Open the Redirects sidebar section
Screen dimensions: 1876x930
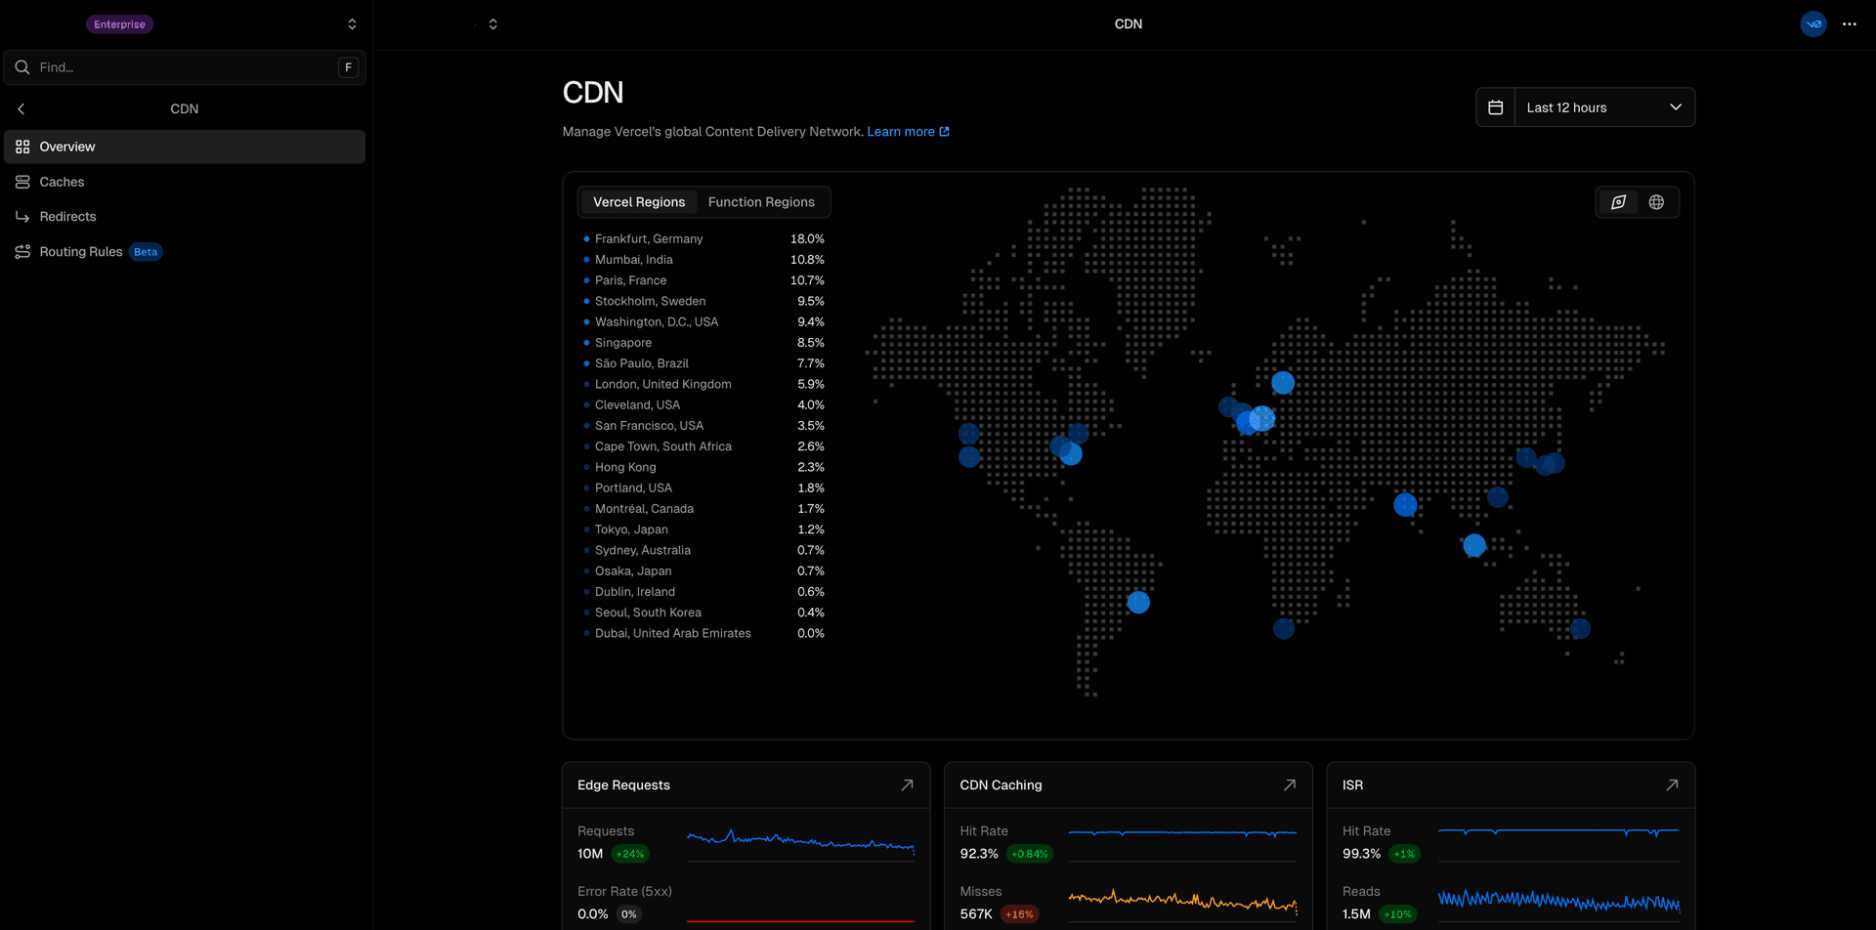click(67, 217)
